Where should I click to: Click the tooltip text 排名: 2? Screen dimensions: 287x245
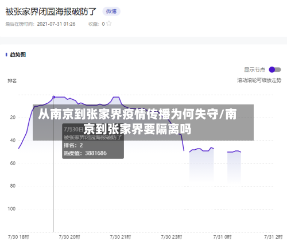(x=73, y=145)
